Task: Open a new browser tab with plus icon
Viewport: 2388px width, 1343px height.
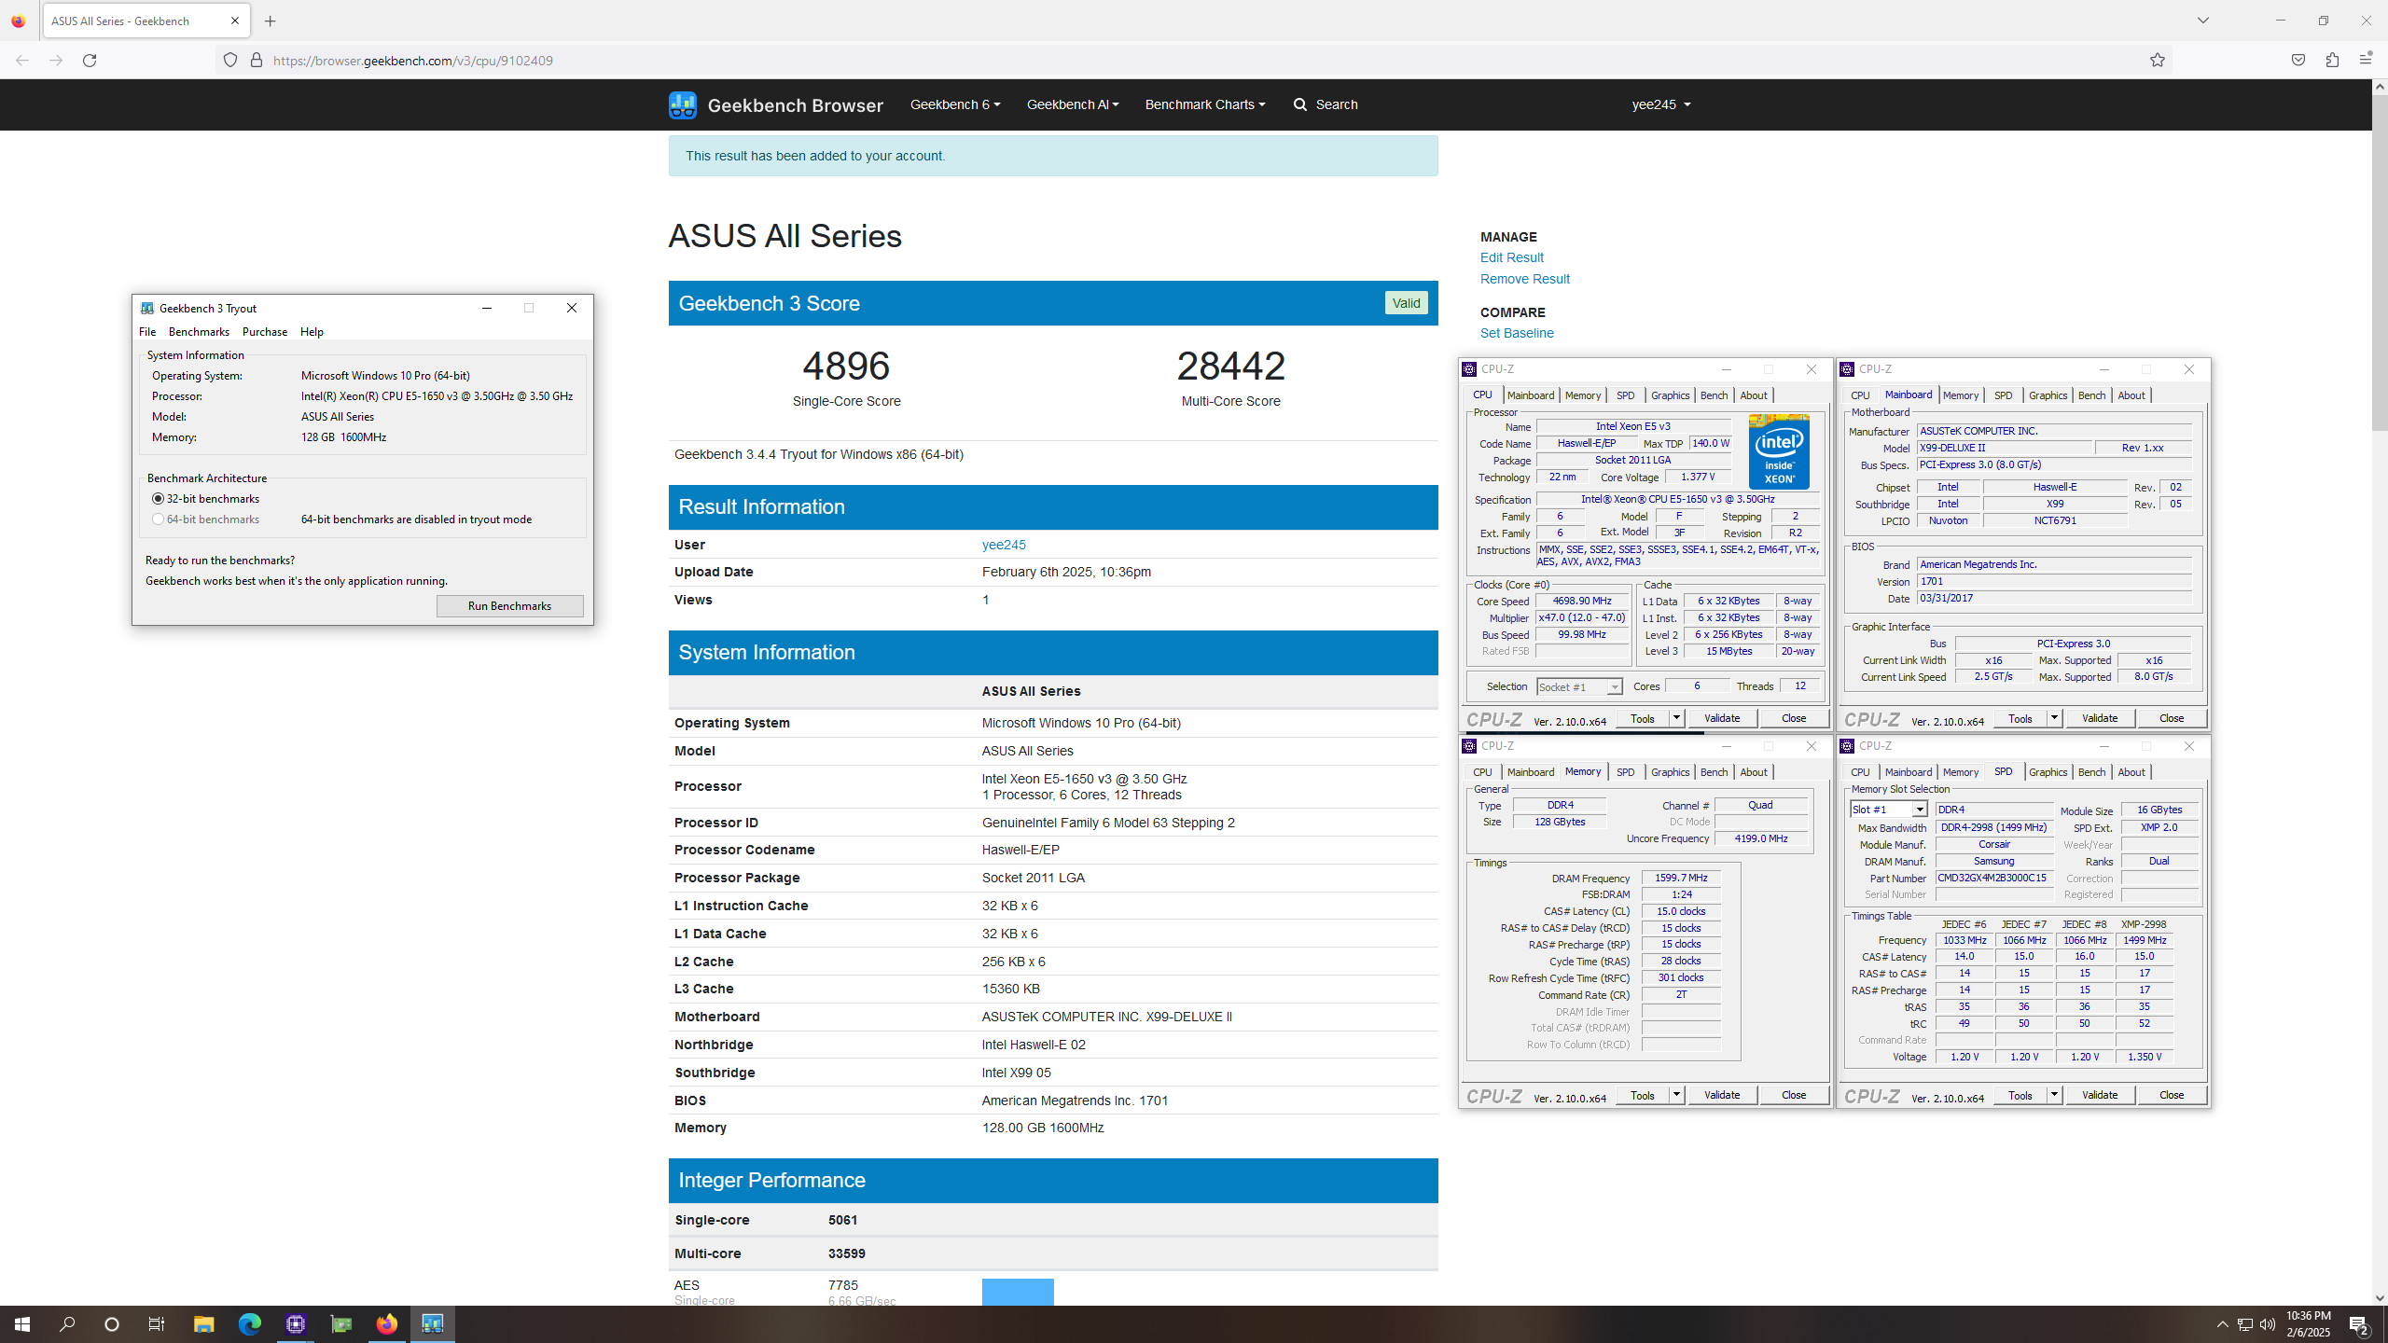Action: pos(271,21)
